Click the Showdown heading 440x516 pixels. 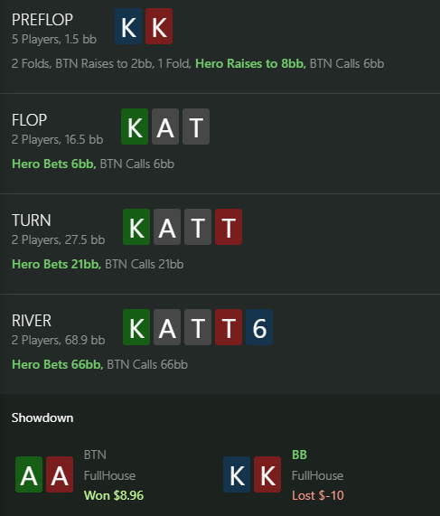[x=42, y=417]
